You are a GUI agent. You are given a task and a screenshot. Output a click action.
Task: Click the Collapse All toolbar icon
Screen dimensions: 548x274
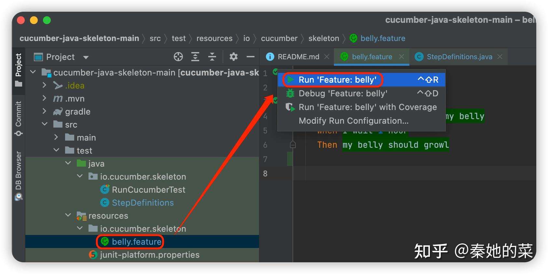click(x=212, y=57)
